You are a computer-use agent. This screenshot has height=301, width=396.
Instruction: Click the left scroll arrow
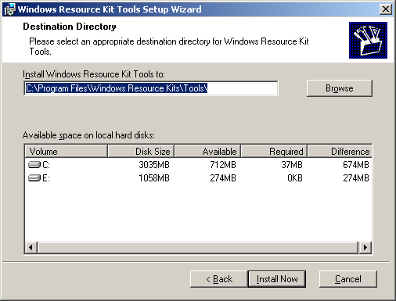31,247
